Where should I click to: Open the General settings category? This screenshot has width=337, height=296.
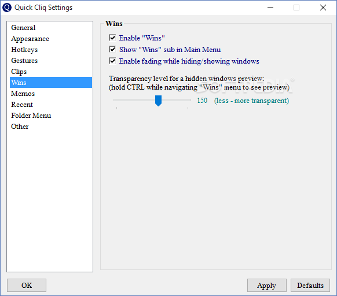pyautogui.click(x=51, y=28)
